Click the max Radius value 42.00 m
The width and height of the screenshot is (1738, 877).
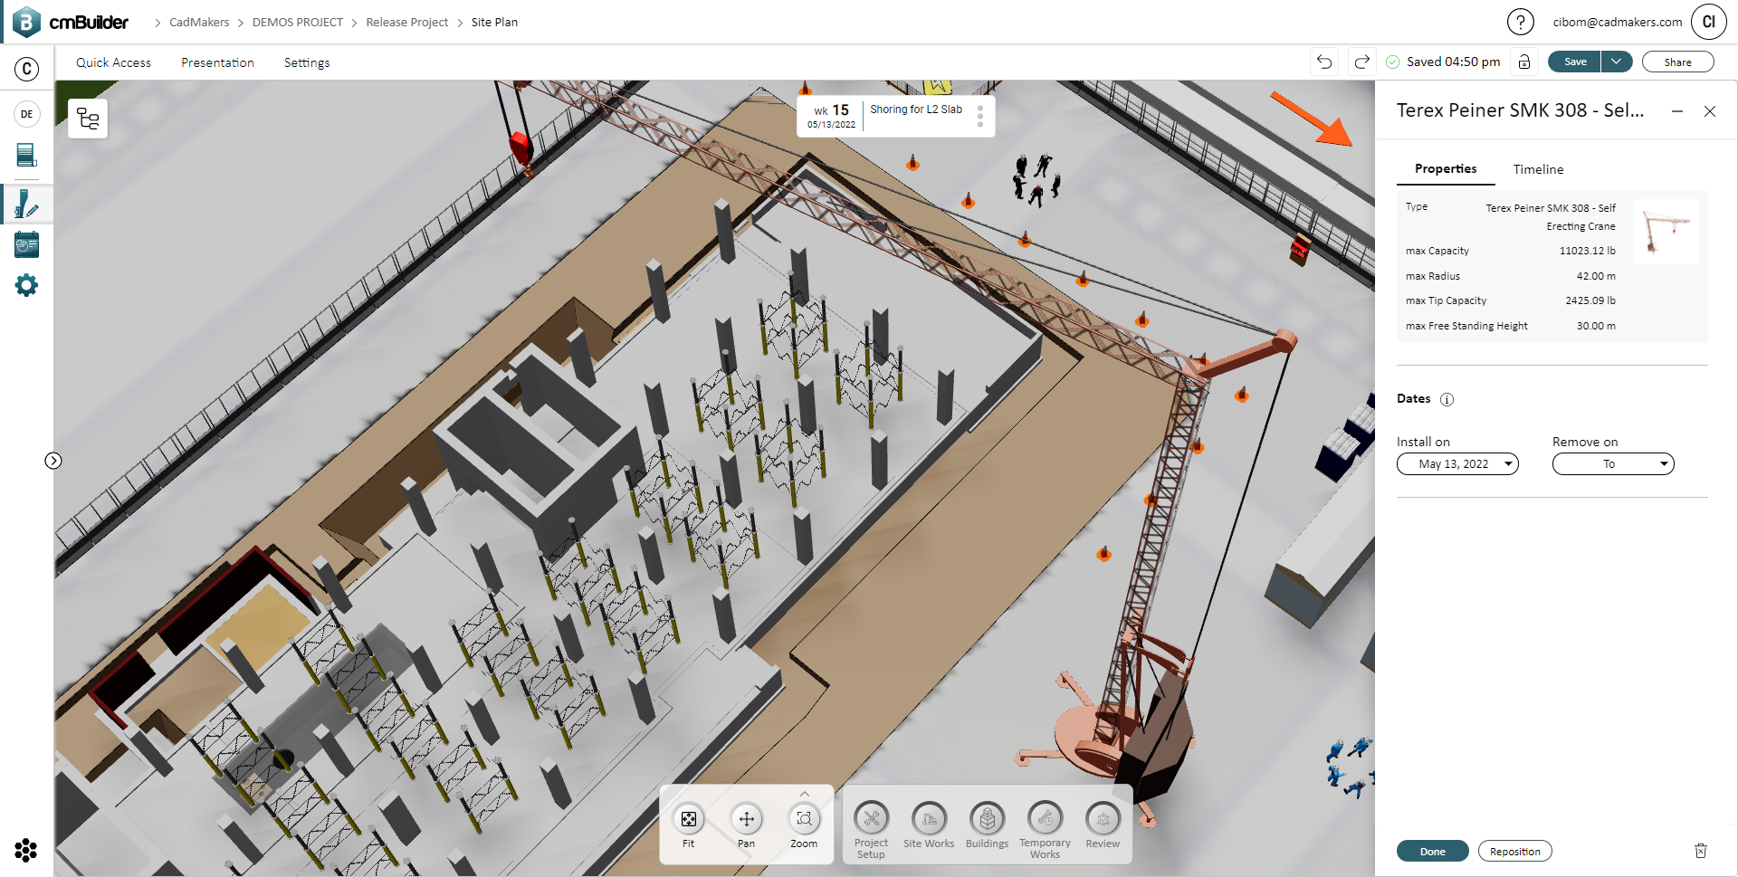click(x=1596, y=276)
